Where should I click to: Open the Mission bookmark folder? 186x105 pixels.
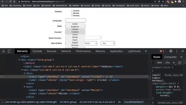pyautogui.click(x=145, y=6)
